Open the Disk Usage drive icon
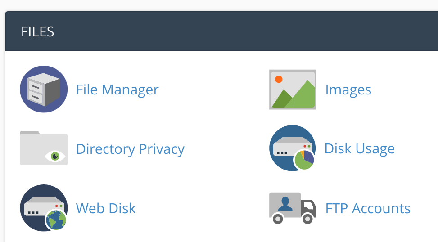Viewport: 438px width, 242px height. pyautogui.click(x=292, y=148)
